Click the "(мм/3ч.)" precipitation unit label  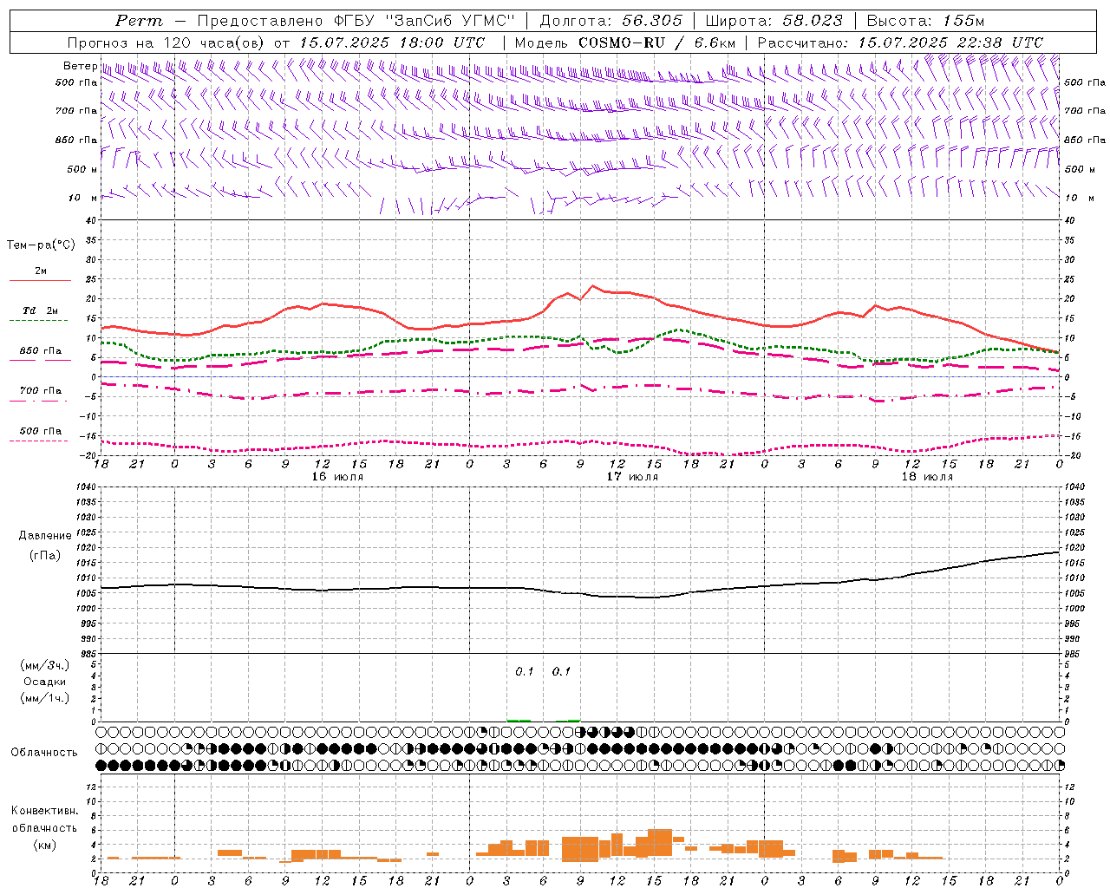pyautogui.click(x=45, y=665)
